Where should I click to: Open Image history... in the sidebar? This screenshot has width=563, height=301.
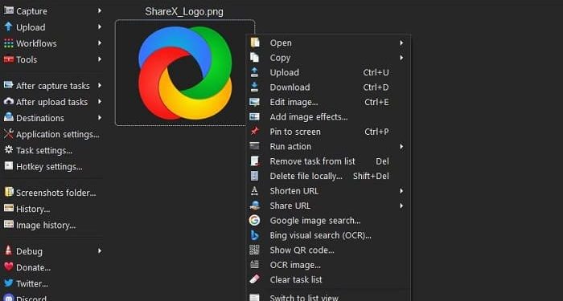[46, 225]
